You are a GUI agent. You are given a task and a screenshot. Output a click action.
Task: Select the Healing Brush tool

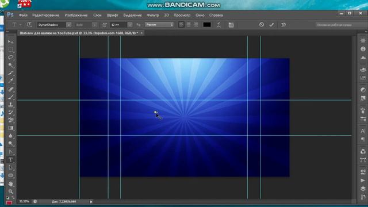10,89
